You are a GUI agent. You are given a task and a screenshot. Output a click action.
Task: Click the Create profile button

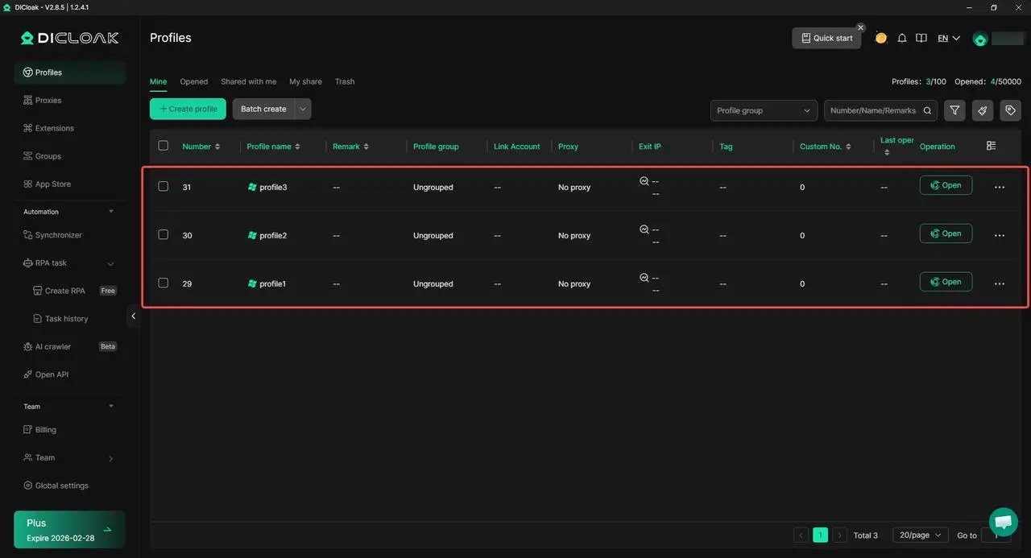pos(188,109)
